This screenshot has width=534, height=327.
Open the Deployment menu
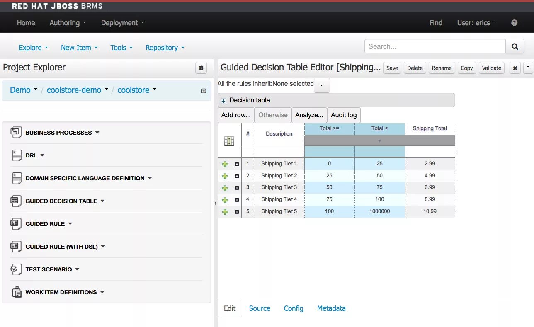point(122,23)
